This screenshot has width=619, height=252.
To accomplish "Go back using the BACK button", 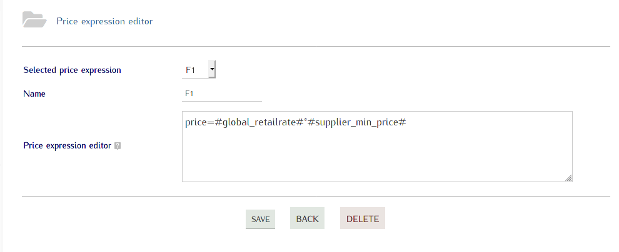I will pos(307,218).
